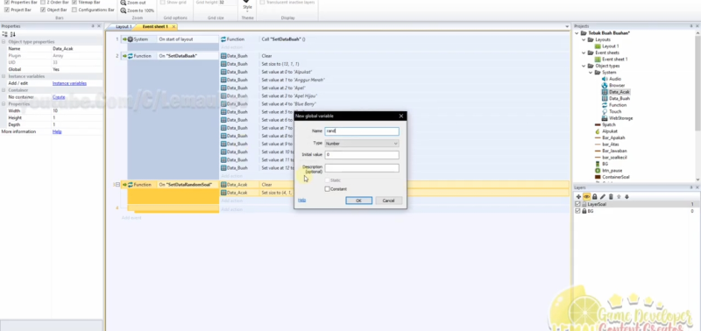Select Audio object in Projects tree
The width and height of the screenshot is (701, 331).
point(612,79)
